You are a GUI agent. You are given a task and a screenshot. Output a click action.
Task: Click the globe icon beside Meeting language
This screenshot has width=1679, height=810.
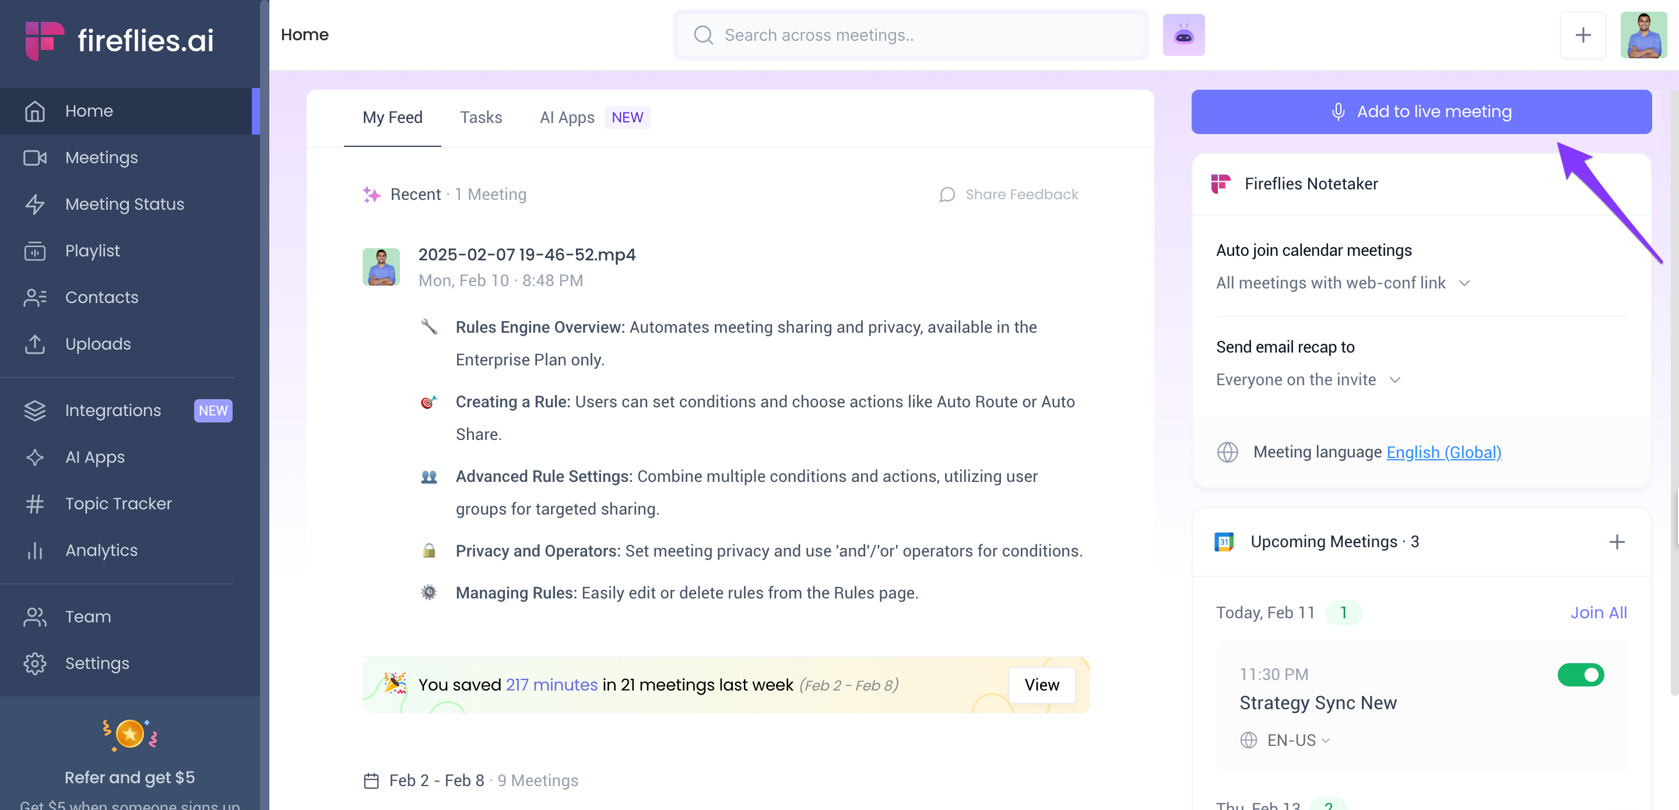click(x=1227, y=452)
